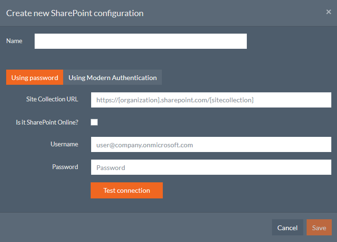
Task: Focus the Site Collection URL field
Action: (211, 100)
